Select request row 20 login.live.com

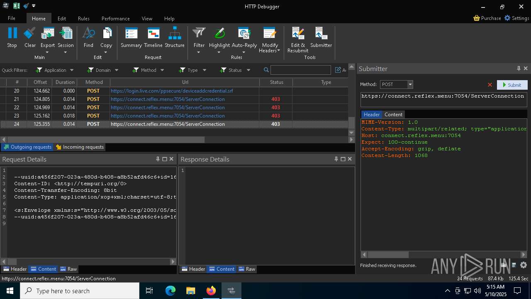[x=174, y=91]
